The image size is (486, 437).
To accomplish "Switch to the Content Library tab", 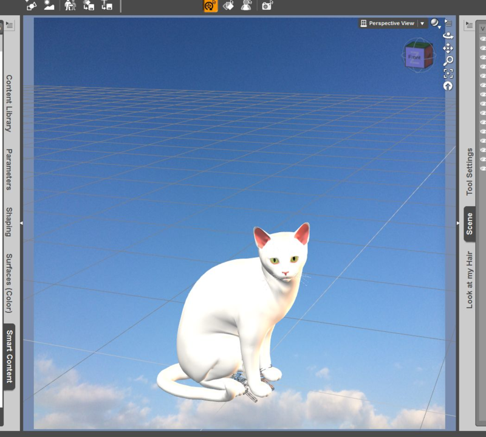I will coord(9,103).
